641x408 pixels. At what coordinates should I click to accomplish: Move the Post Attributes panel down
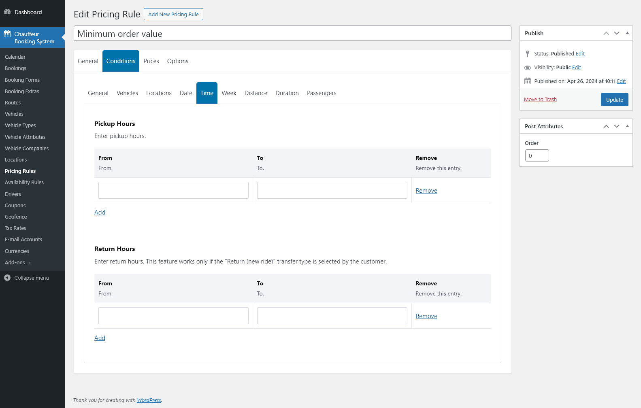(x=616, y=126)
